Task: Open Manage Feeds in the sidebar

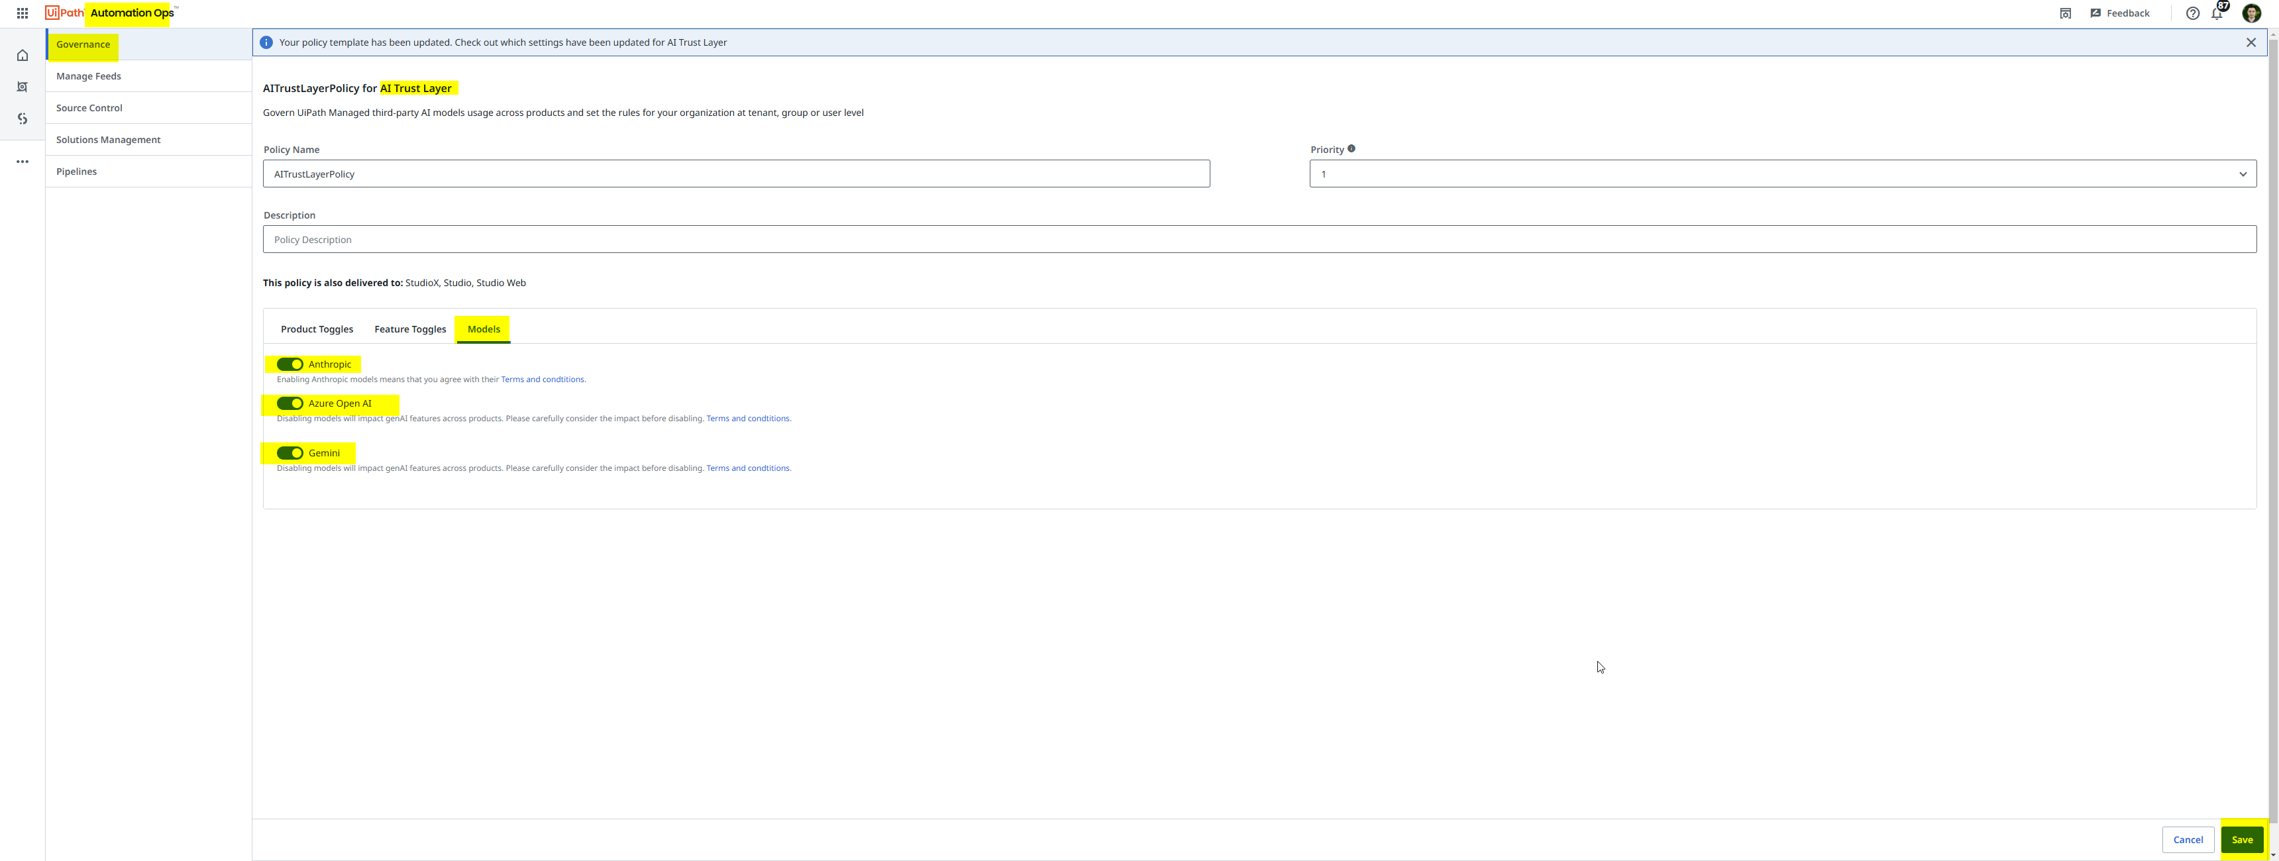Action: (148, 76)
